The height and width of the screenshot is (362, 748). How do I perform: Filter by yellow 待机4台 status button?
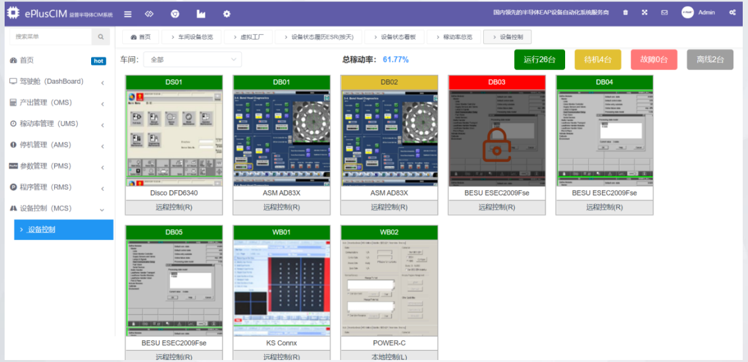click(x=598, y=59)
